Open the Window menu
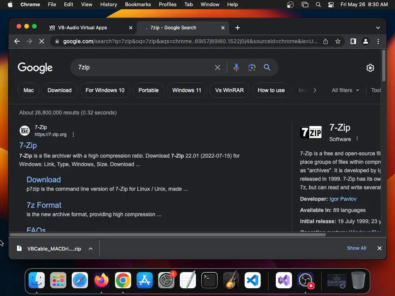The width and height of the screenshot is (395, 296). coord(209,5)
